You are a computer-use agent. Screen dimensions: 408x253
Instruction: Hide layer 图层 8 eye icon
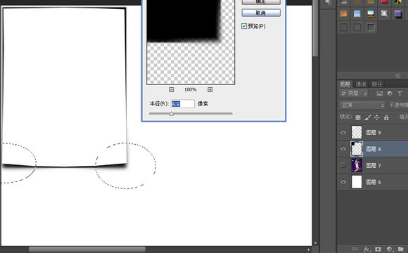click(x=343, y=149)
